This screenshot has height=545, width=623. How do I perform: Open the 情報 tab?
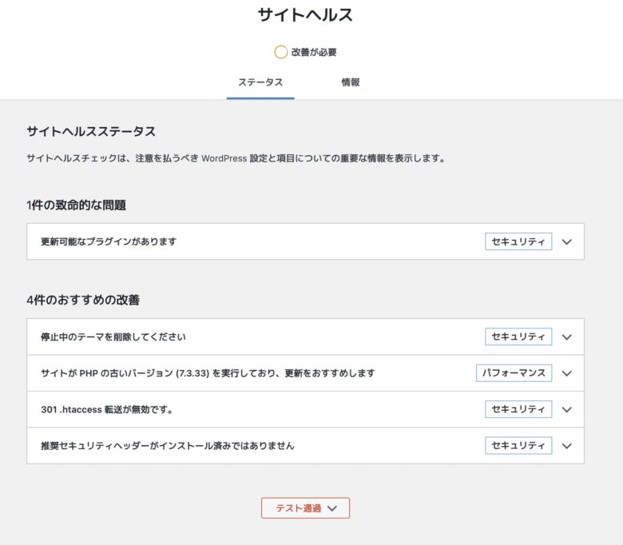tap(351, 82)
